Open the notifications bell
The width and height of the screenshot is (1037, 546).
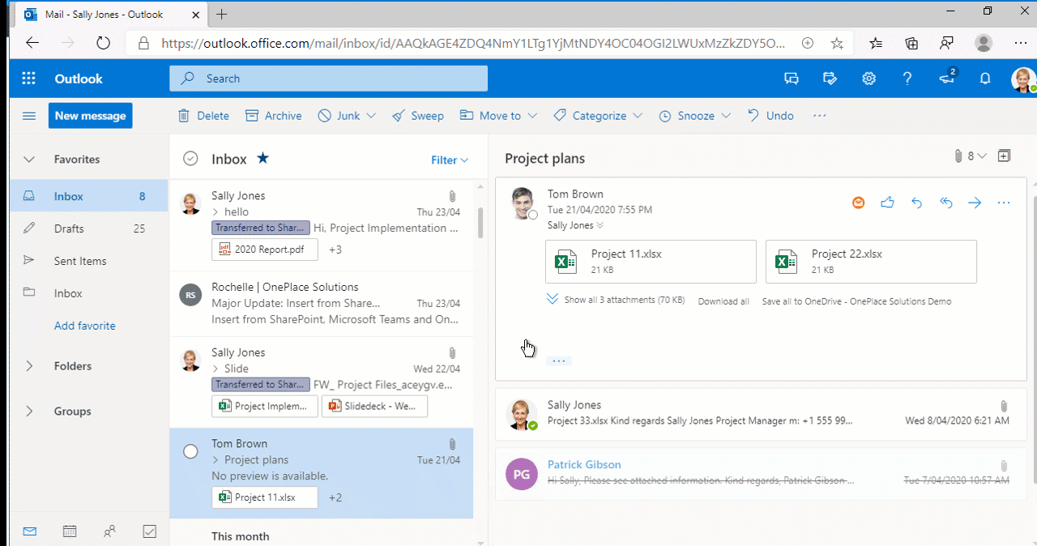(985, 79)
